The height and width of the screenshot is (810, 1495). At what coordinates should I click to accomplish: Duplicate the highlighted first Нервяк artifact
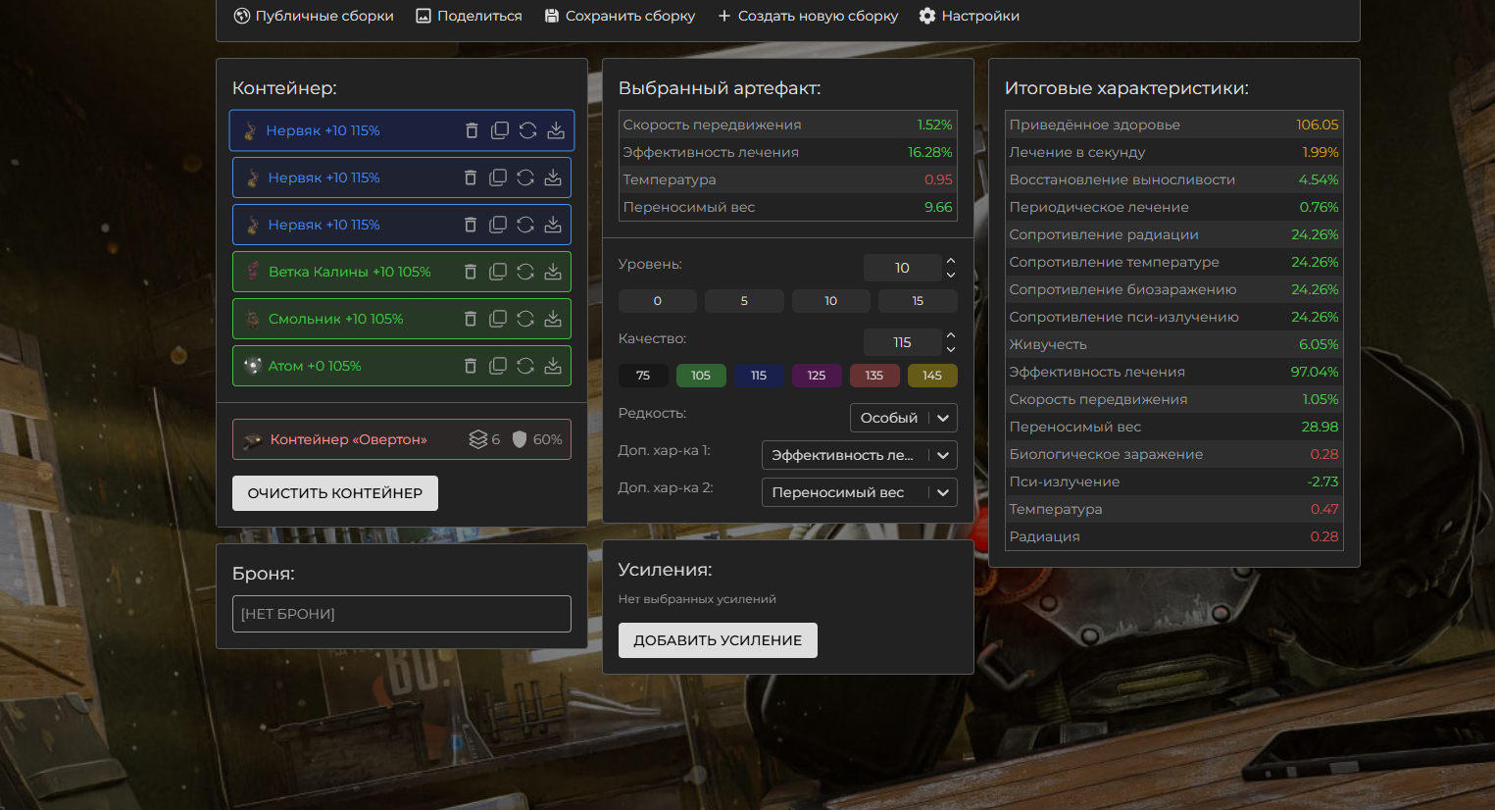pos(500,130)
